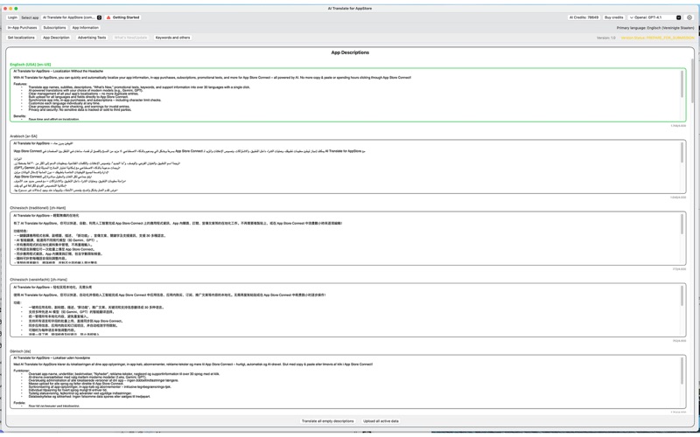Click the Version: 1.0 text
This screenshot has height=437, width=700.
(x=605, y=38)
